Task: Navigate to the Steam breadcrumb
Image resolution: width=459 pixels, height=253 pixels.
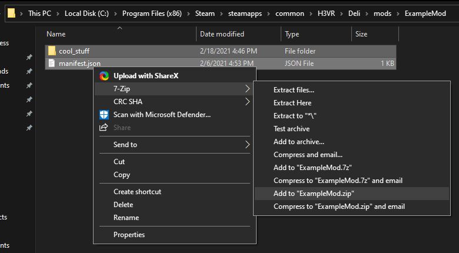Action: point(205,14)
